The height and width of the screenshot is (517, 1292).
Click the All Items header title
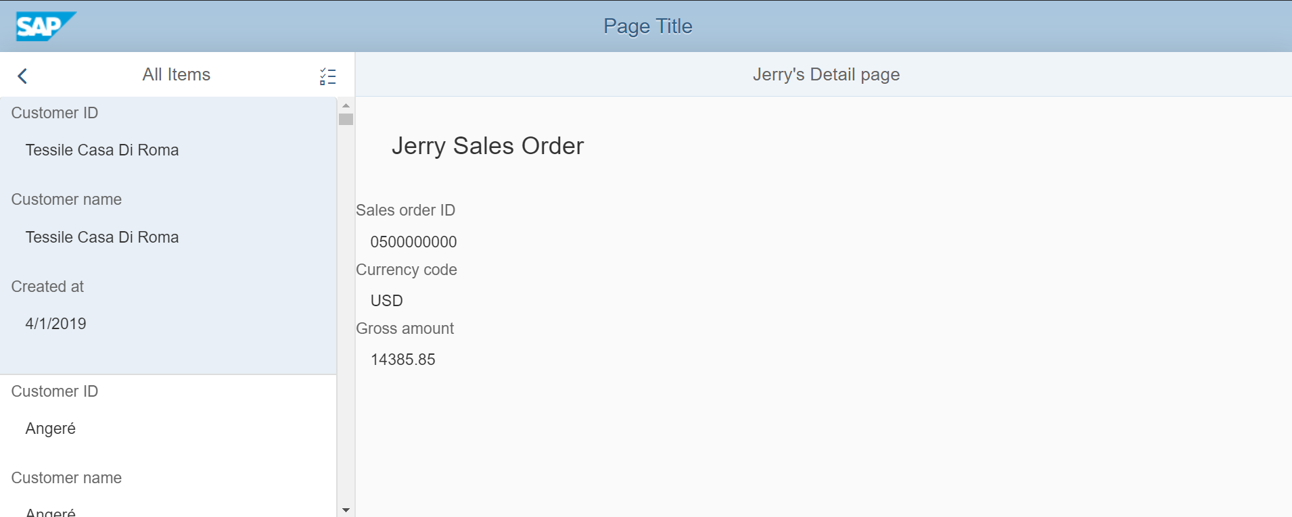[x=176, y=74]
